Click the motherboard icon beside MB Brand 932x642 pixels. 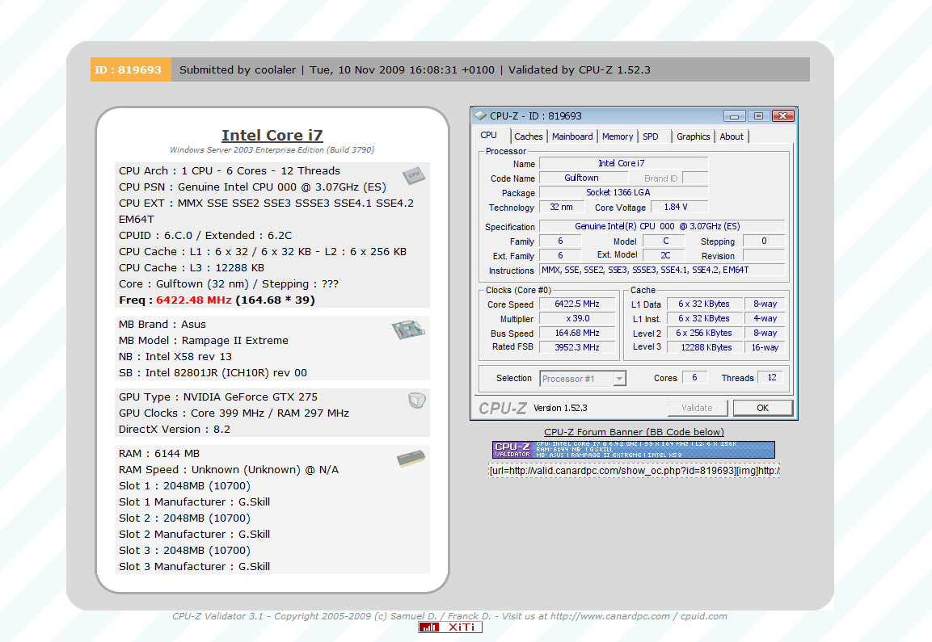pos(408,329)
